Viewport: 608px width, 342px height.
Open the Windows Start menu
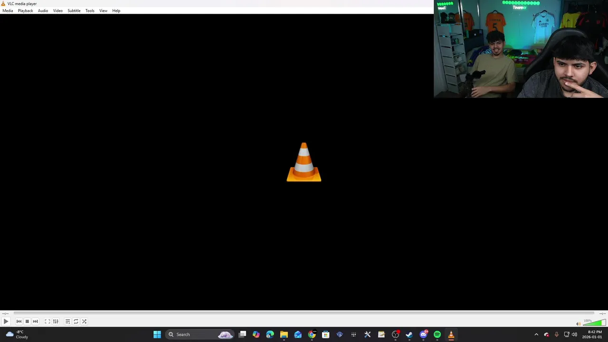[x=157, y=334]
